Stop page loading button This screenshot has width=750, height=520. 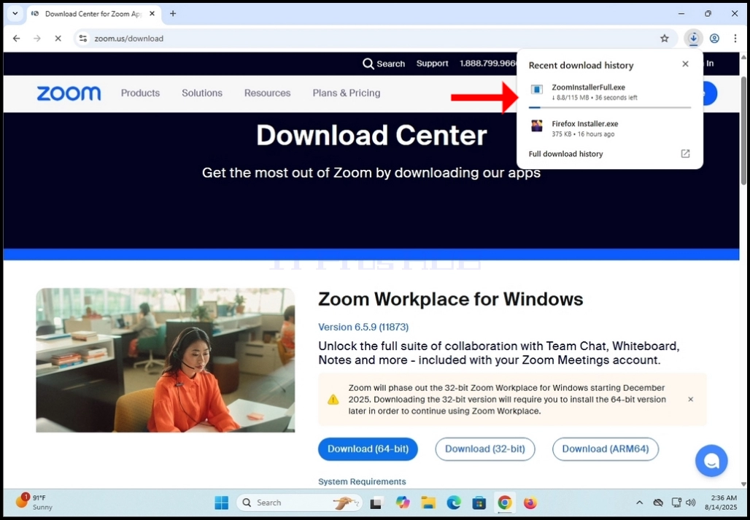(58, 38)
